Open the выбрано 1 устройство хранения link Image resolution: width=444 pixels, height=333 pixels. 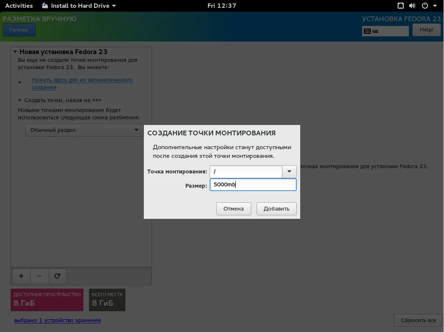(x=58, y=320)
